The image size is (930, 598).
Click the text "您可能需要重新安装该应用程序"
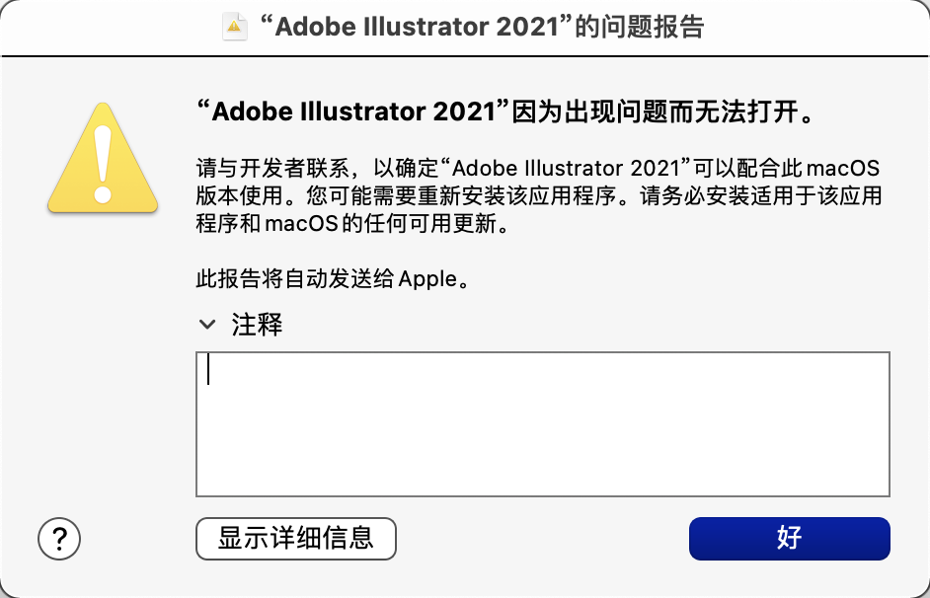(x=461, y=196)
